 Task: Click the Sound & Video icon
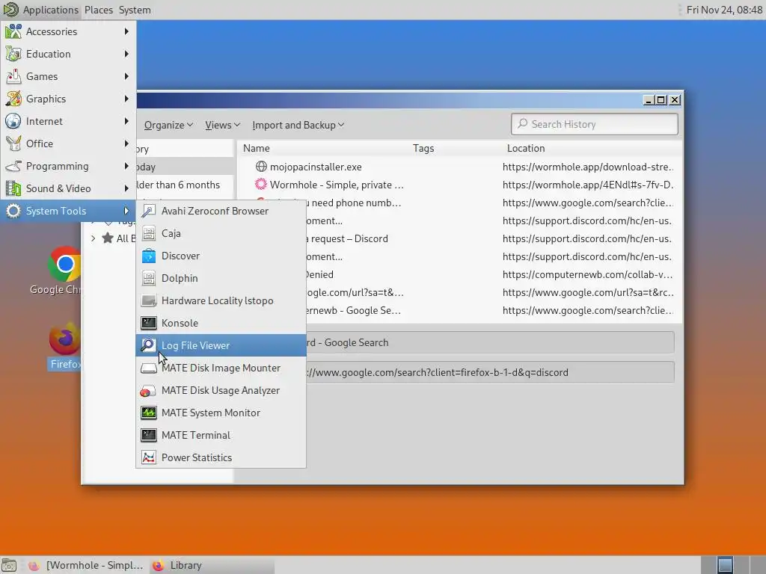tap(13, 188)
